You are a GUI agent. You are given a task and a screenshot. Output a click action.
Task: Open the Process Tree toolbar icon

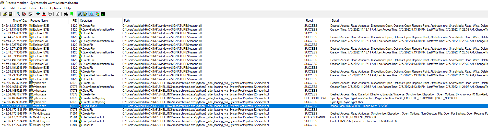[58, 14]
